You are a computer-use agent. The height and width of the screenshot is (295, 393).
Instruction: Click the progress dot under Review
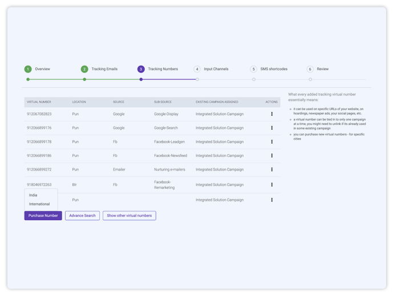[310, 79]
